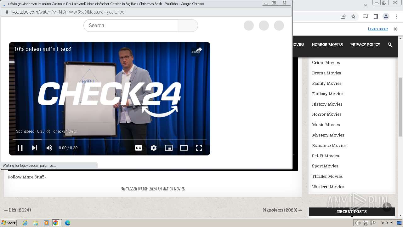Toggle Chrome side panel icon

click(376, 17)
